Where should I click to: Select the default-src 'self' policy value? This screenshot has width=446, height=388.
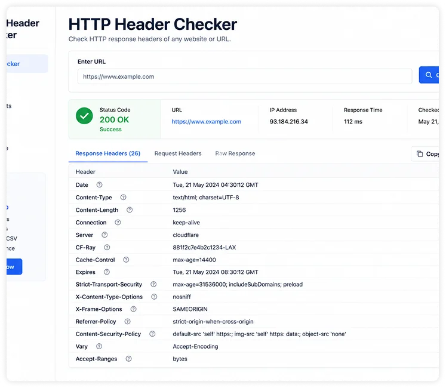[x=259, y=334]
